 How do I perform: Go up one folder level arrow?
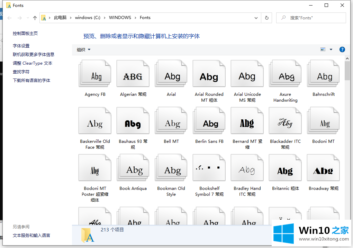(x=35, y=18)
